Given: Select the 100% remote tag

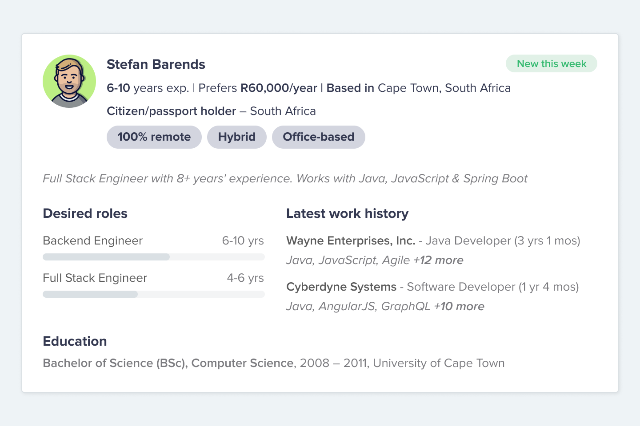Looking at the screenshot, I should (154, 137).
